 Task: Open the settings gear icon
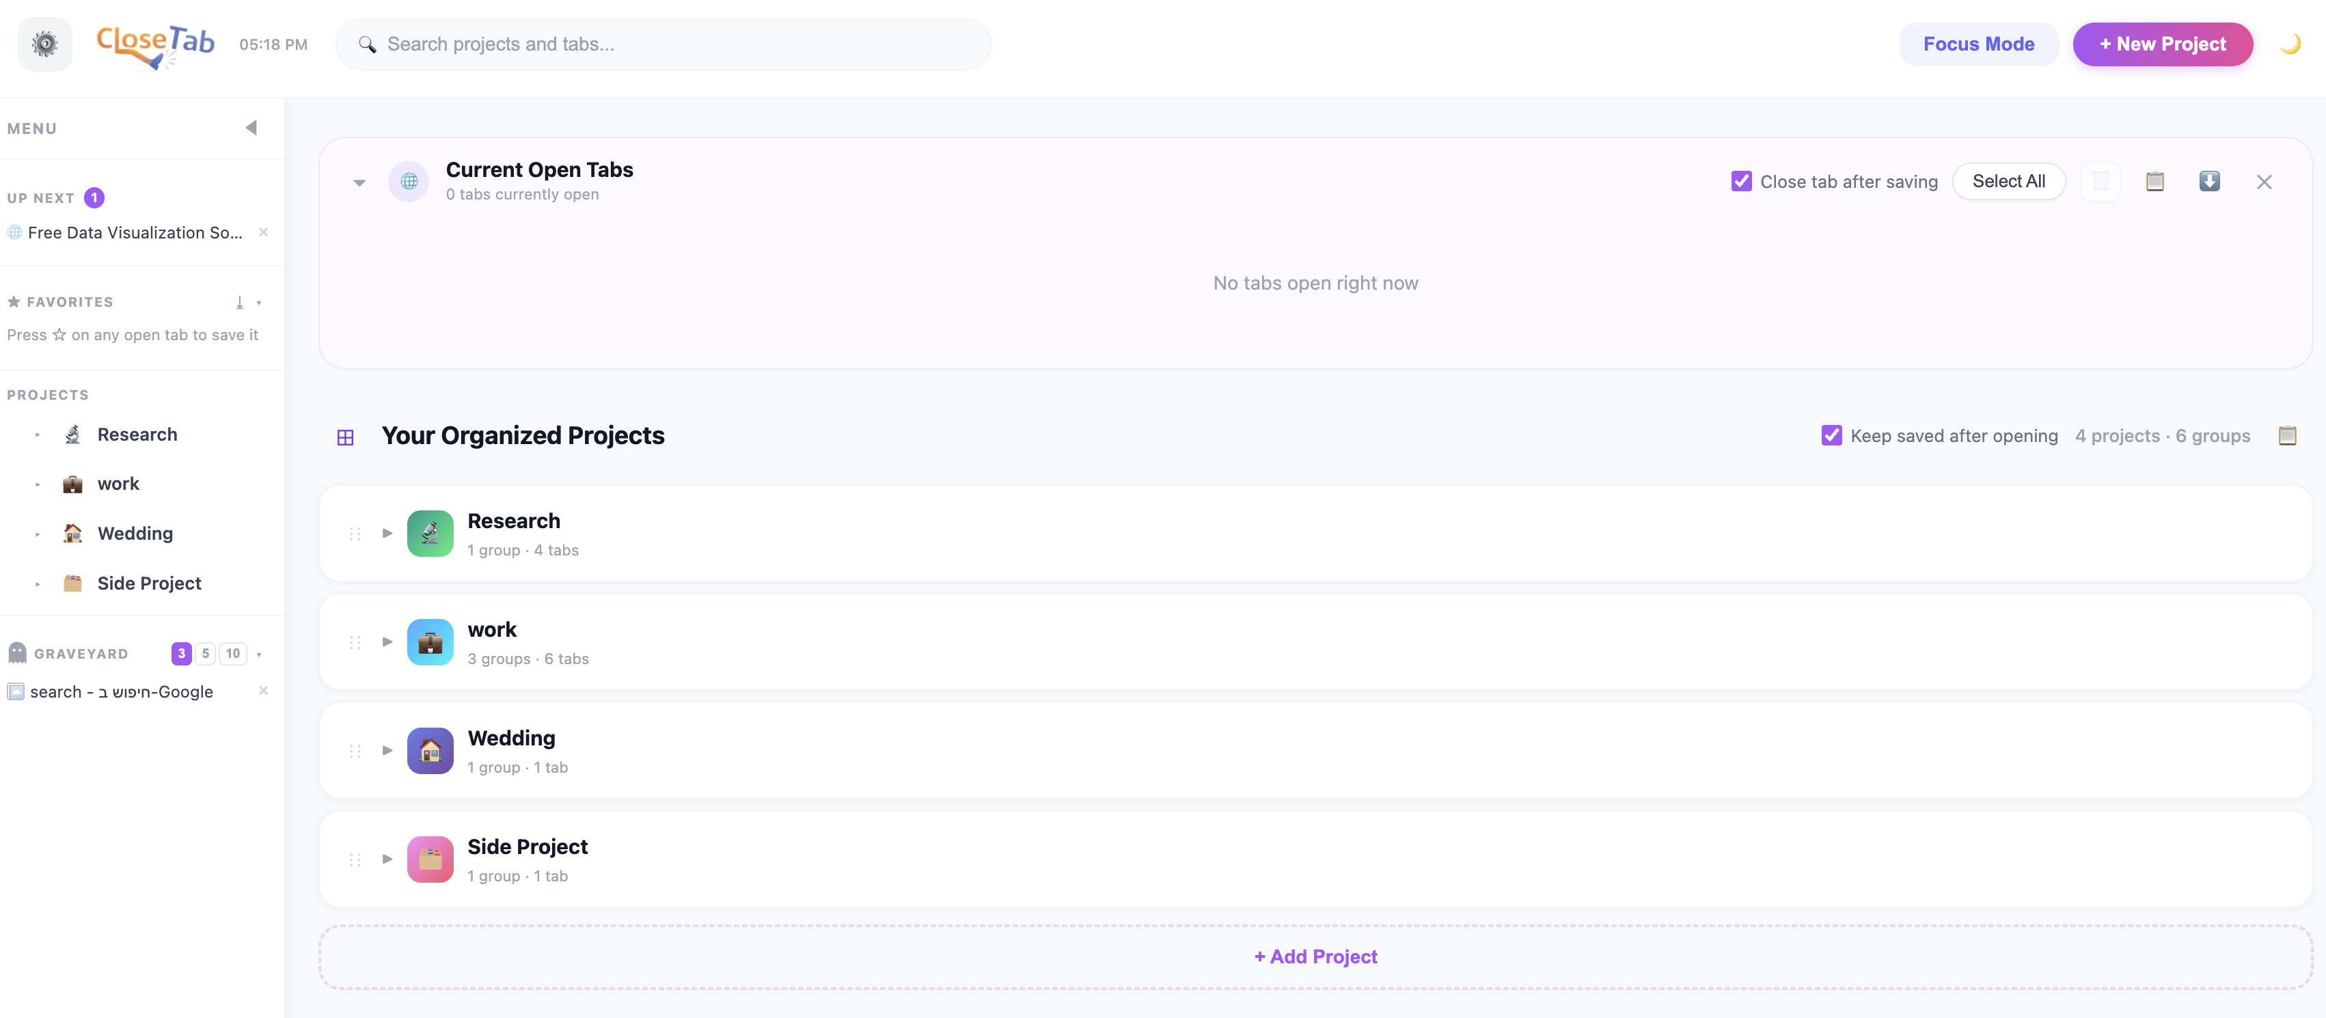click(x=44, y=43)
